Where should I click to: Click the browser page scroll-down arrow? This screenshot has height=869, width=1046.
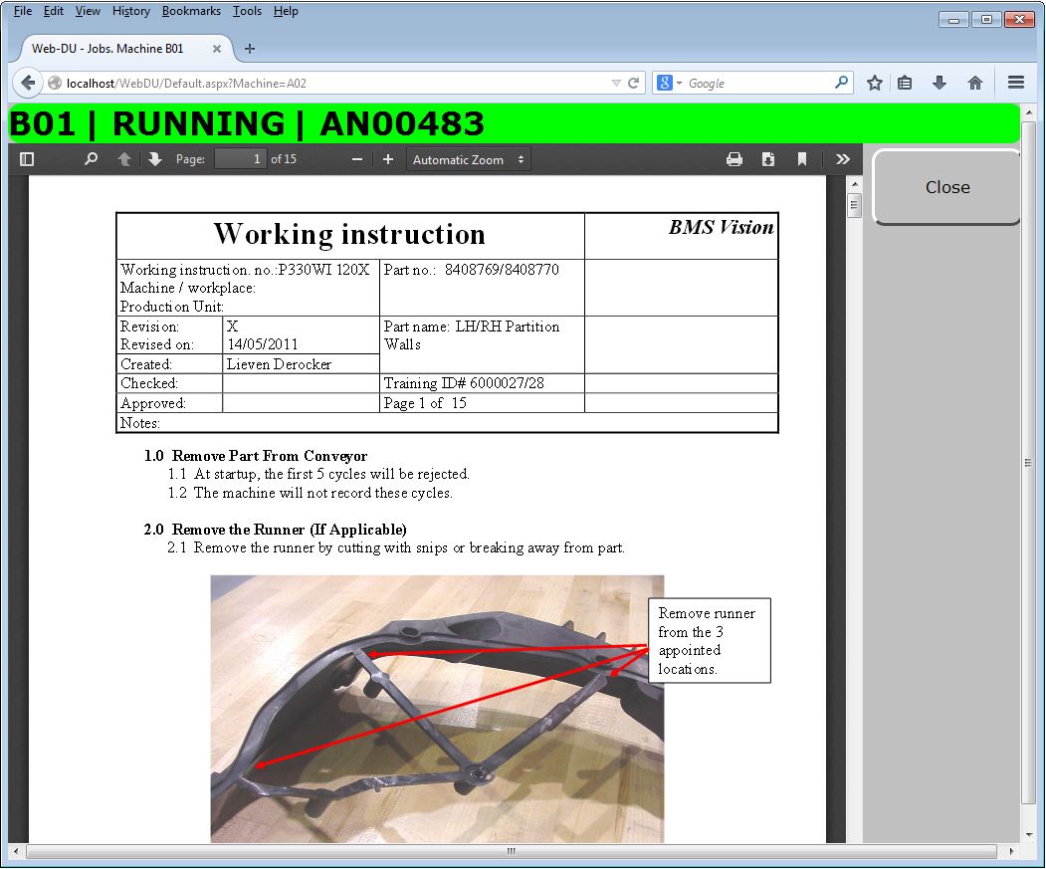point(1029,835)
